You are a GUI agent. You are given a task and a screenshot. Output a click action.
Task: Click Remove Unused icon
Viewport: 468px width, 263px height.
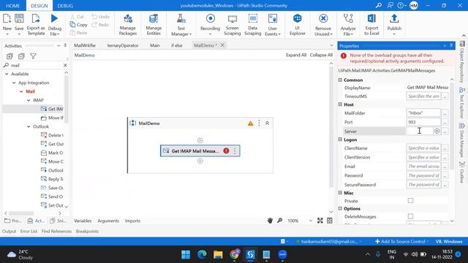tap(323, 18)
